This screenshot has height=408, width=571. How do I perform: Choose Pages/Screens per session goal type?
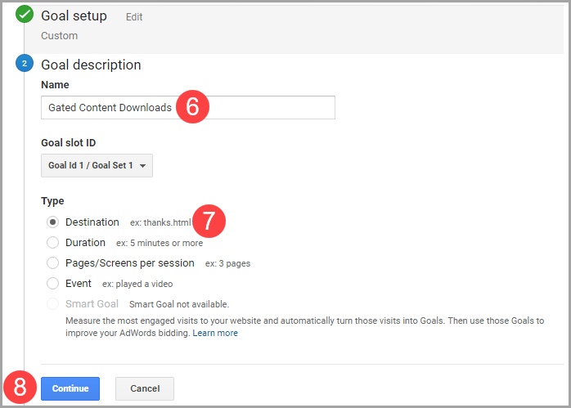(53, 263)
